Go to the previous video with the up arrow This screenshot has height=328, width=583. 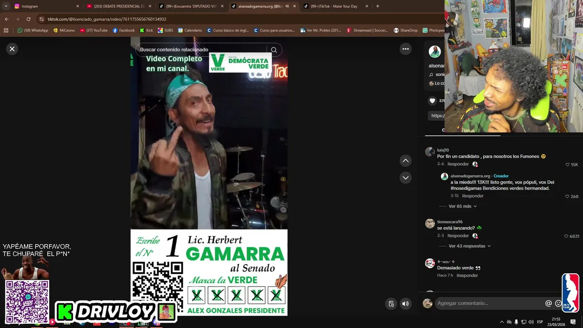405,160
